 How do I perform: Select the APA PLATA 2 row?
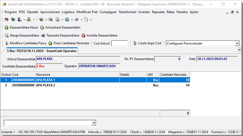[95, 85]
